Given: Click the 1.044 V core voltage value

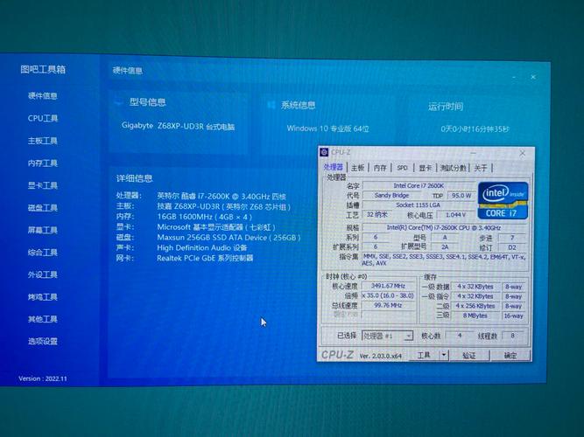Looking at the screenshot, I should tap(455, 215).
